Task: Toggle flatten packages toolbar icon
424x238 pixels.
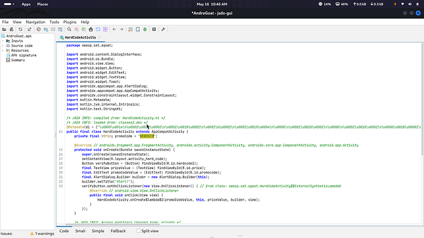Action: (45, 30)
